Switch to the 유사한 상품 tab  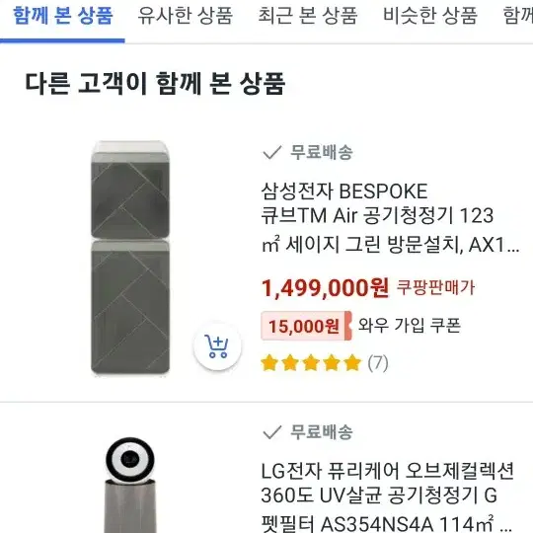(x=186, y=16)
